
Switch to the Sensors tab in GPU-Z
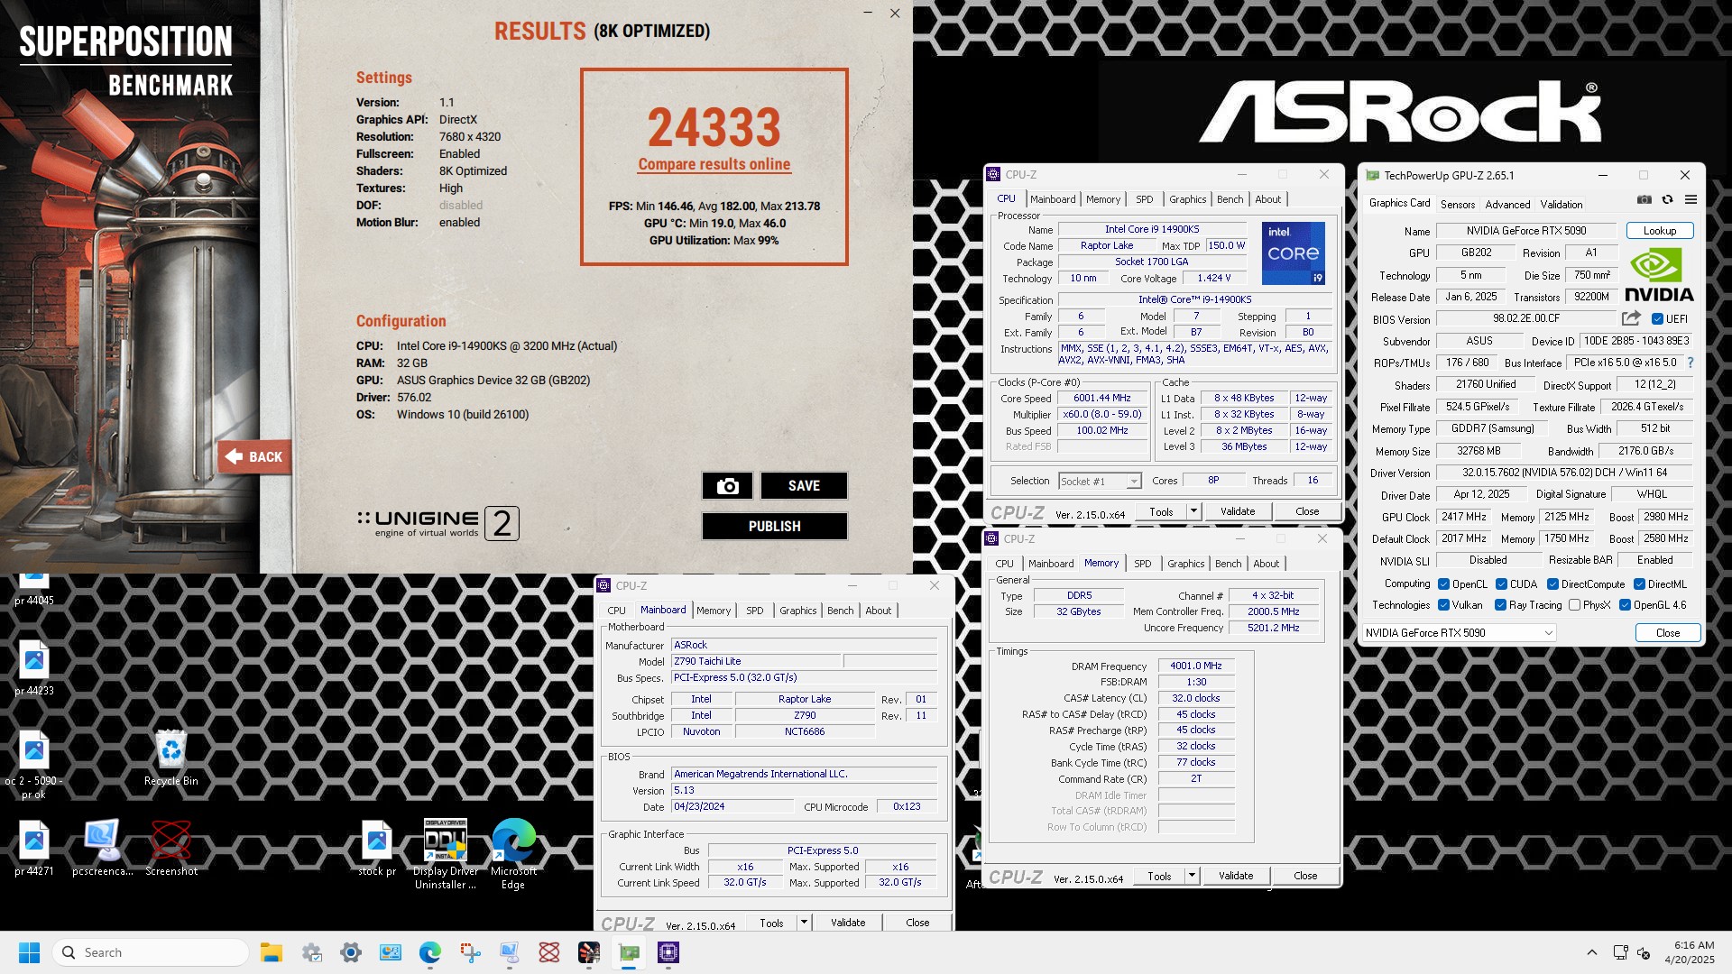[1458, 204]
